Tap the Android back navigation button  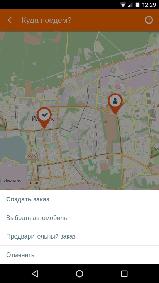pos(35,274)
